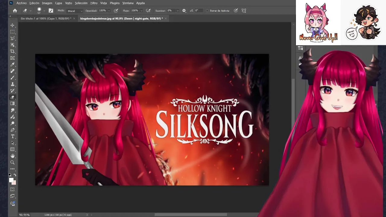Open the Imagen menu
Viewport: 386px width, 217px height.
[47, 3]
